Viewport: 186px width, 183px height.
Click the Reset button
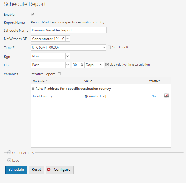[x=36, y=170]
